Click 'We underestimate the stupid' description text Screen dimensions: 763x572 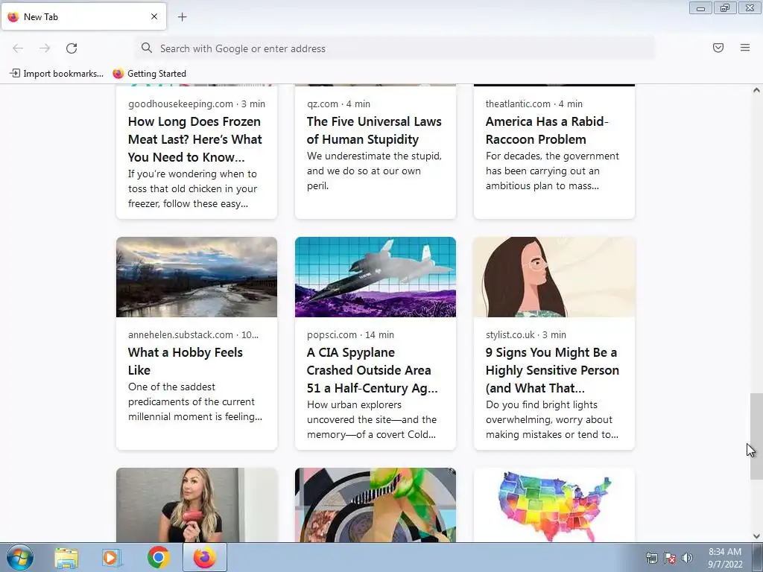[x=374, y=171]
